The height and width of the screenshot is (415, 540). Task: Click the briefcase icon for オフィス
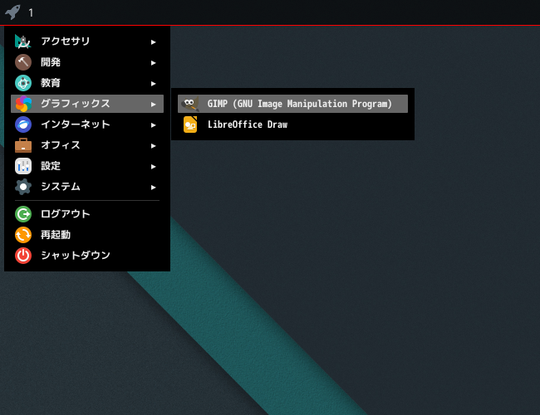pyautogui.click(x=23, y=145)
